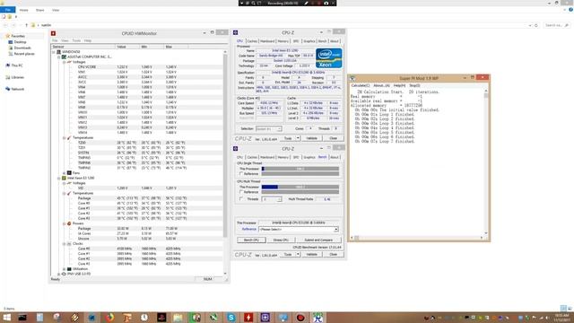The height and width of the screenshot is (323, 574).
Task: Select This PC in the Explorer sidebar
Action: (x=17, y=65)
